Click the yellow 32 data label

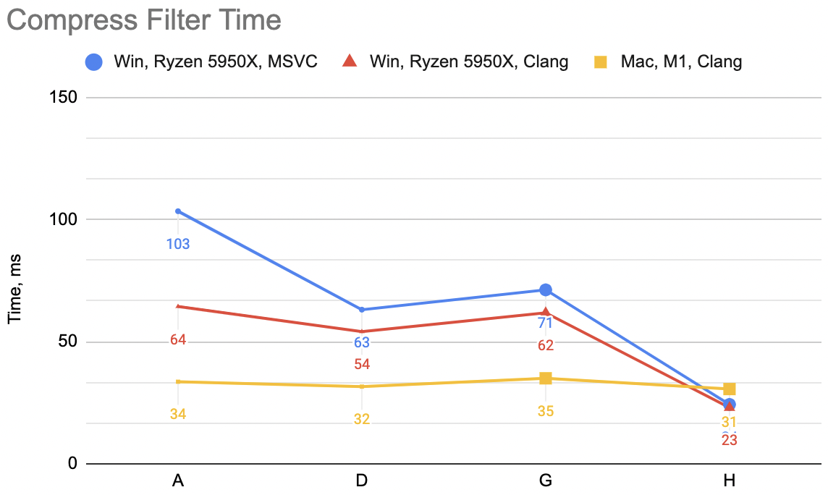click(x=362, y=419)
